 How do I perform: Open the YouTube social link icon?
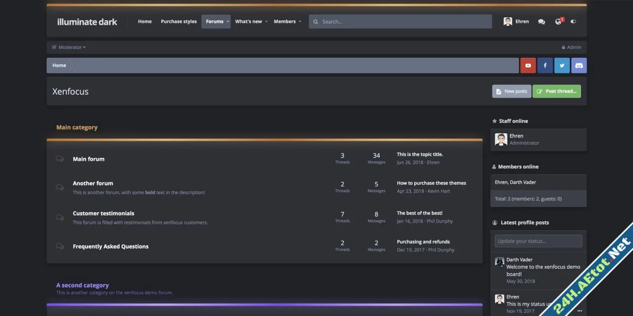(x=528, y=66)
